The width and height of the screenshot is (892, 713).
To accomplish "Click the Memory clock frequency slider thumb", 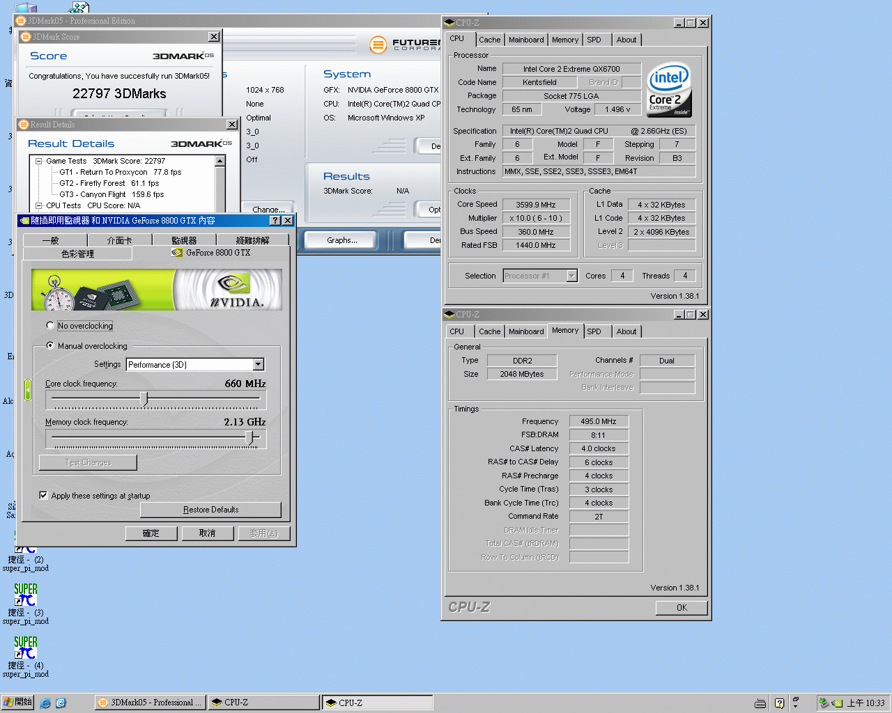I will [249, 437].
